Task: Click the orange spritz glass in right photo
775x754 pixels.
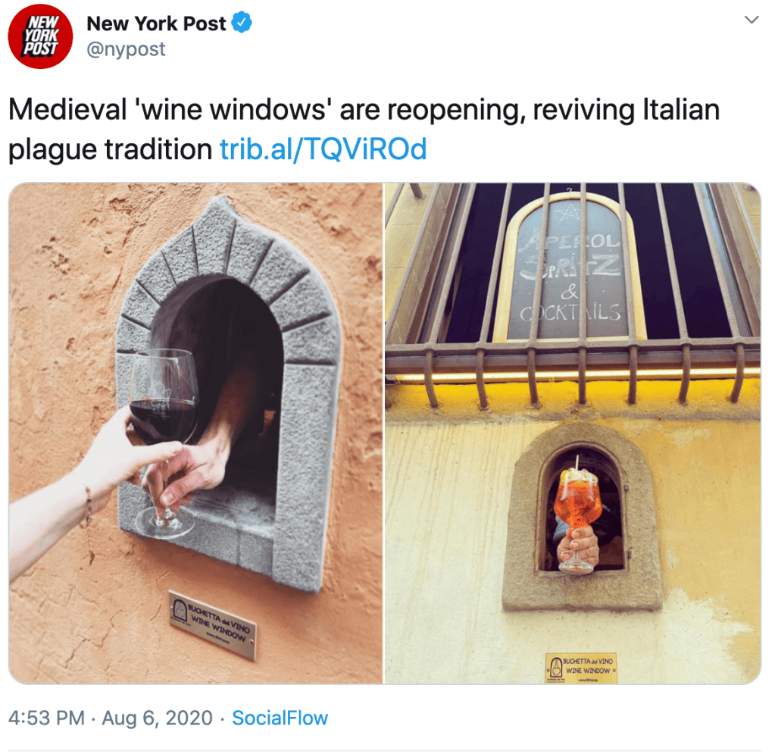Action: pos(577,516)
